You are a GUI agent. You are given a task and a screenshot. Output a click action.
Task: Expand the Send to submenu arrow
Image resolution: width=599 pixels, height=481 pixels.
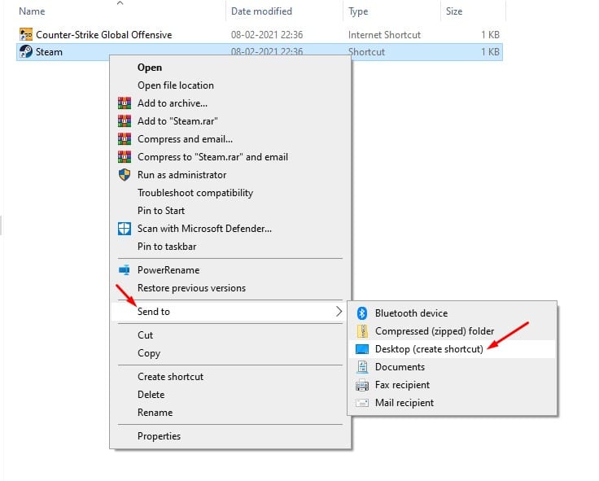pos(339,312)
